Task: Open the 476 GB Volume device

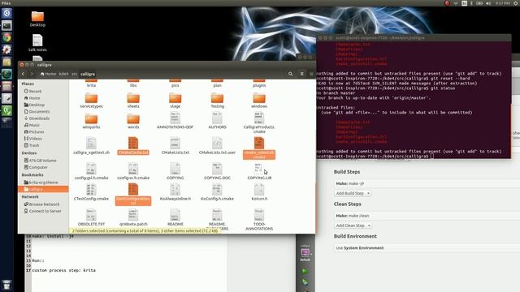Action: click(40, 161)
